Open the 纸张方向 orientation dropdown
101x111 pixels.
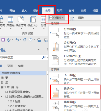(21, 22)
